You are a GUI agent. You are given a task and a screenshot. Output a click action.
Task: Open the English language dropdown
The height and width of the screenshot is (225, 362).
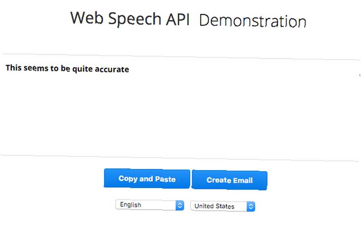150,205
